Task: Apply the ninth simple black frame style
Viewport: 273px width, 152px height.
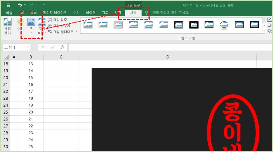Action: [209, 25]
